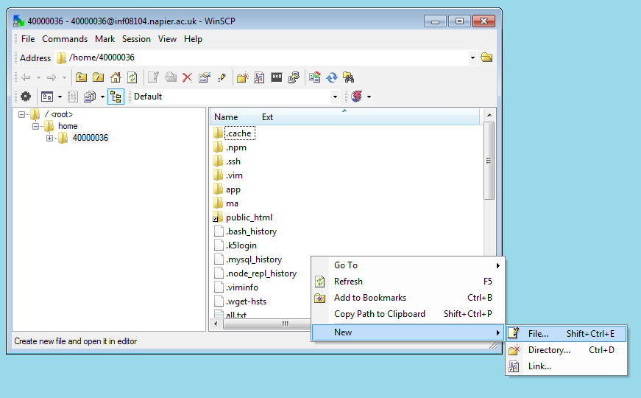Image resolution: width=641 pixels, height=398 pixels.
Task: Click the session lightning icon
Action: 356,97
